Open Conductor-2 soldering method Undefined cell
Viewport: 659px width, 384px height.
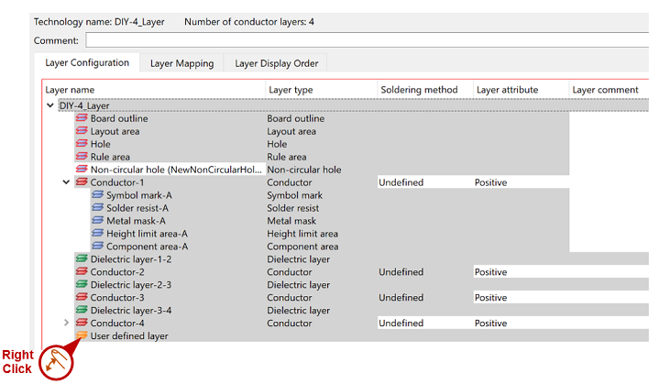tap(425, 272)
